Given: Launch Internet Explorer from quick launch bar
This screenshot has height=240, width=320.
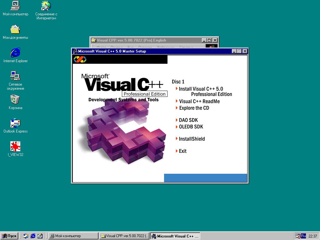Looking at the screenshot, I should click(33, 236).
